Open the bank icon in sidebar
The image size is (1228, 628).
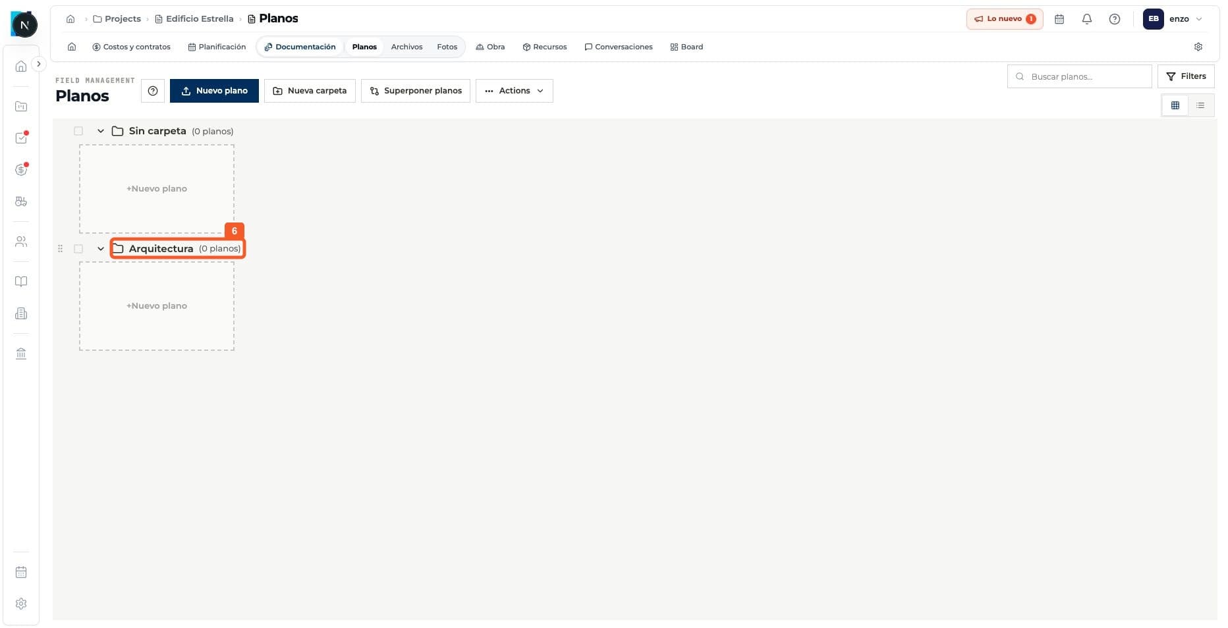(21, 353)
